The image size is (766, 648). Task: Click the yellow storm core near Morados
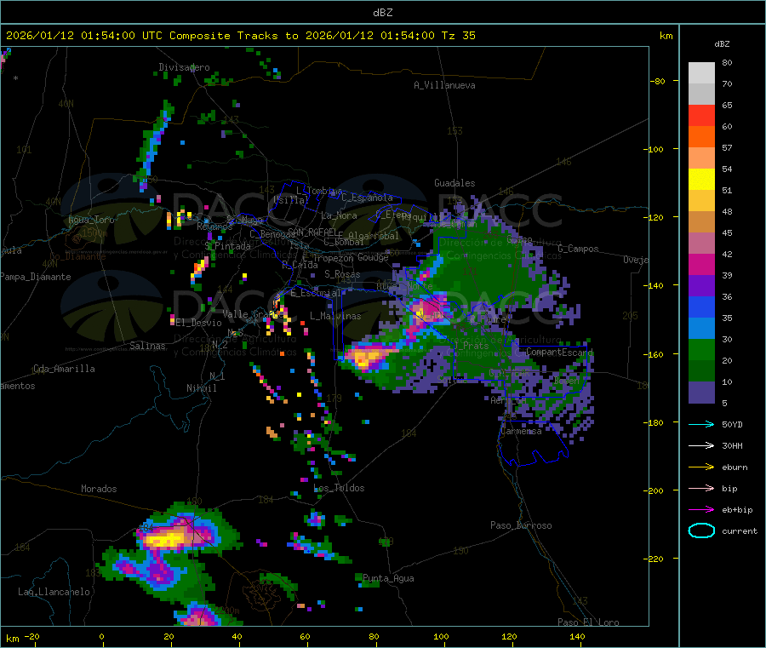tap(164, 540)
